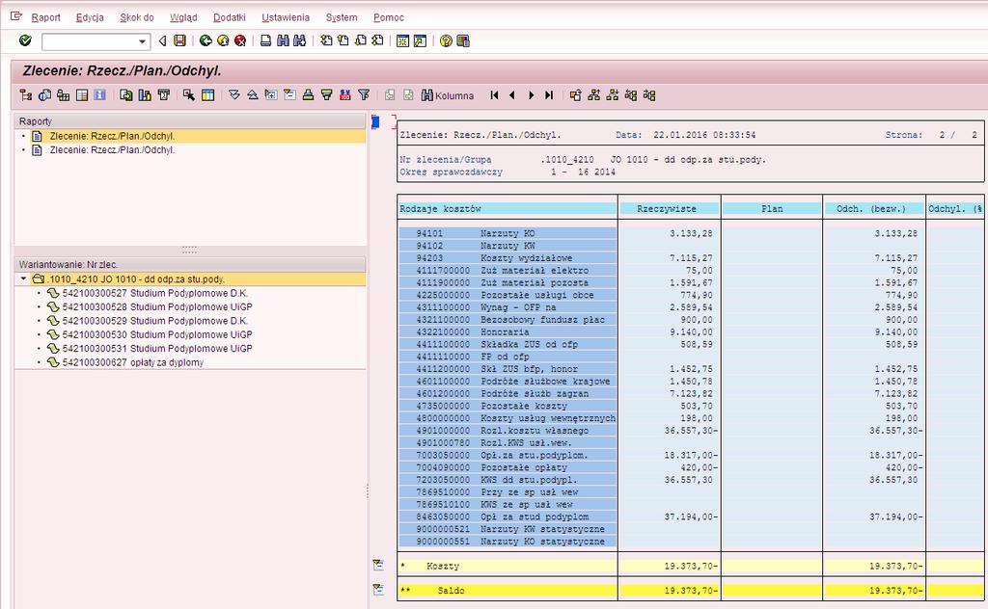Open the Wgląd menu
Image resolution: width=988 pixels, height=609 pixels.
coord(183,17)
